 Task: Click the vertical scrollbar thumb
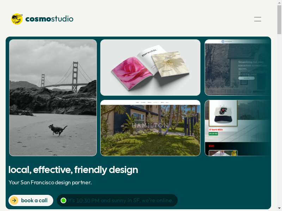[279, 20]
